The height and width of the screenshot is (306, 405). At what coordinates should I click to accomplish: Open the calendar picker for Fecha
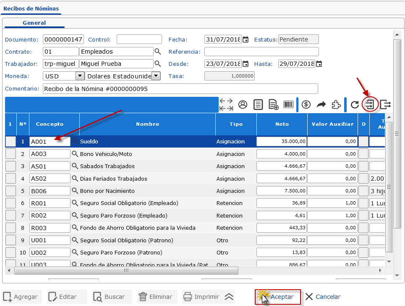tap(246, 40)
